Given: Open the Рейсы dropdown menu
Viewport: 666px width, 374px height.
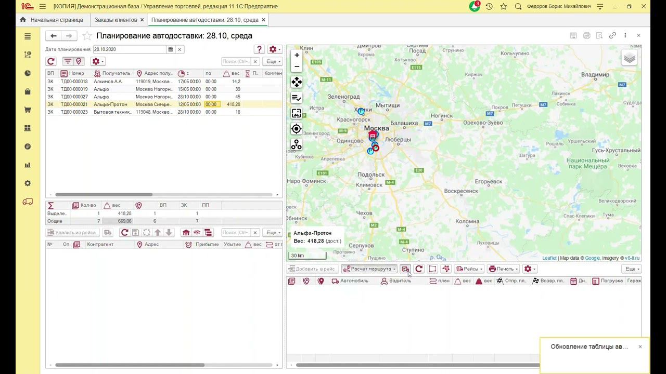Looking at the screenshot, I should [469, 269].
